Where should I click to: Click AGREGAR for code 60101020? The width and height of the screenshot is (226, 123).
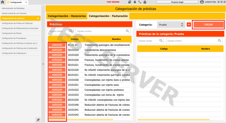57,70
